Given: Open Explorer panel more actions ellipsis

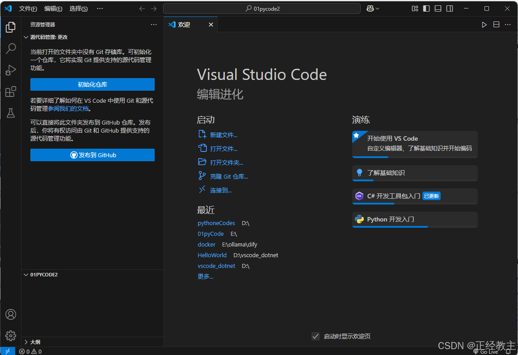Looking at the screenshot, I should 154,25.
